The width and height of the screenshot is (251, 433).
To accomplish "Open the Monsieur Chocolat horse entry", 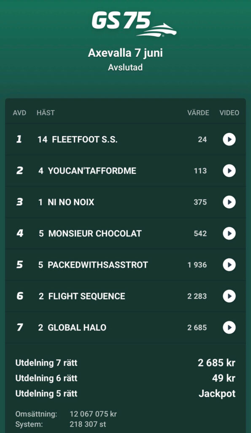I will point(95,233).
